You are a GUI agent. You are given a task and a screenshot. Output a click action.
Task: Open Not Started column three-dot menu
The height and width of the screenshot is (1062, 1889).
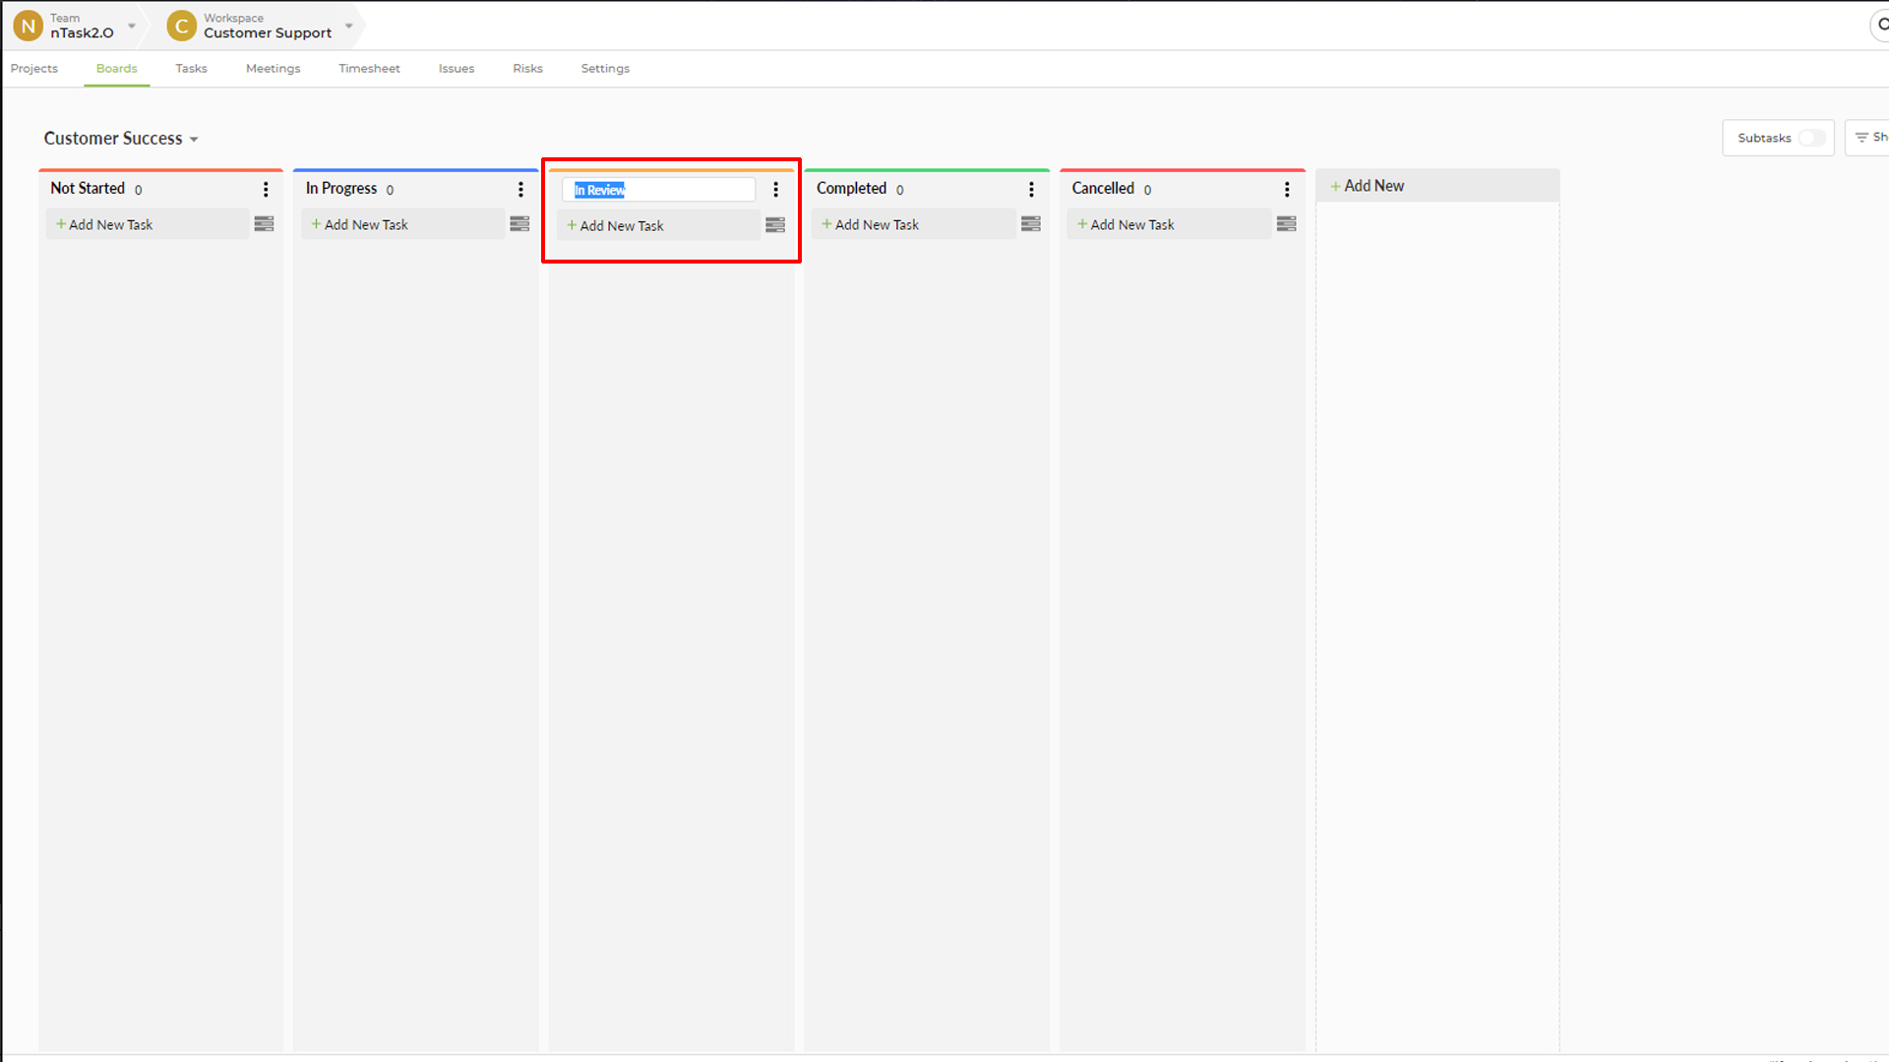coord(266,189)
